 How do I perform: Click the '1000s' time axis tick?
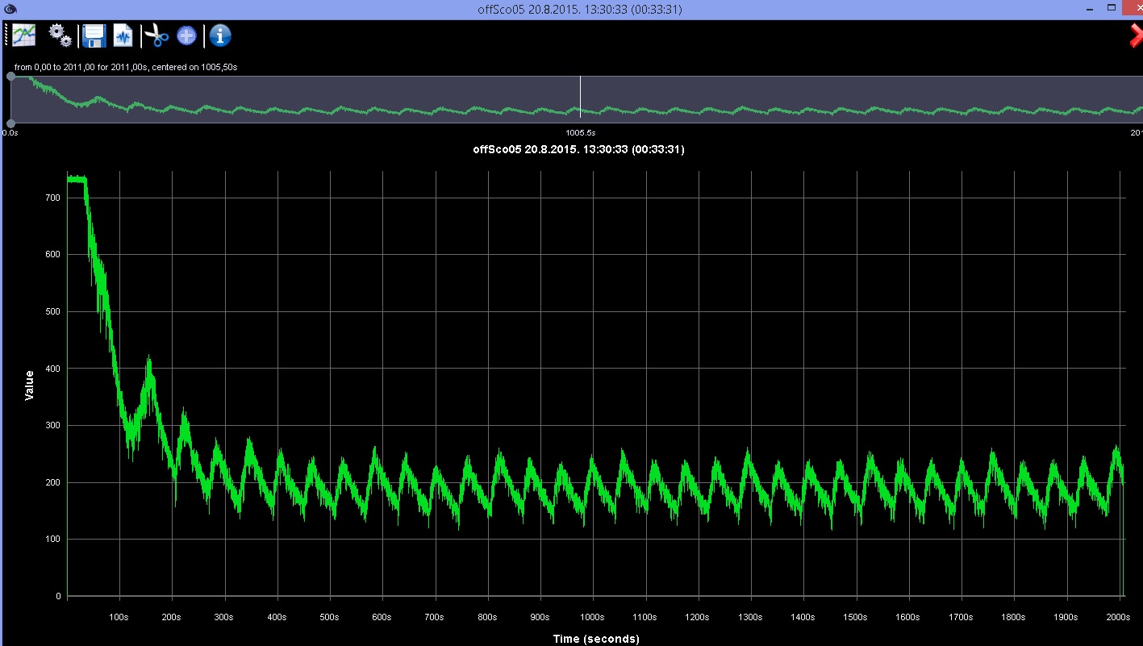tap(592, 617)
